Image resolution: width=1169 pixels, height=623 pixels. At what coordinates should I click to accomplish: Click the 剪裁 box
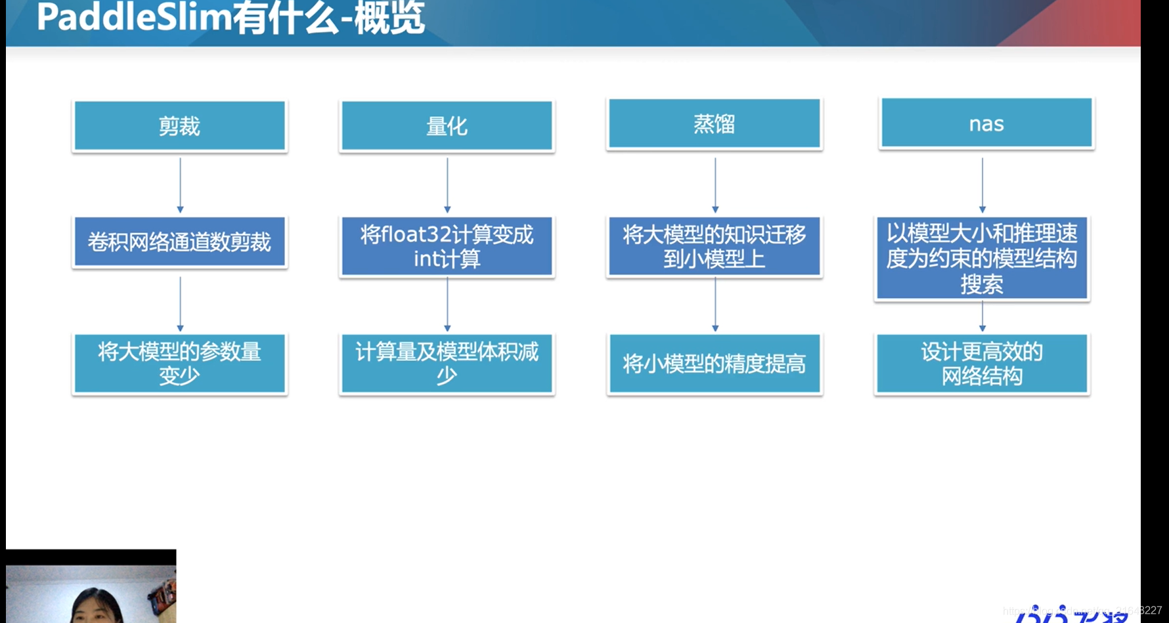tap(179, 125)
